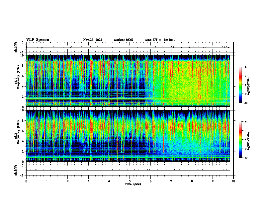Screen dimensions: 263x203
Task: Click the "4" kHz tick of ch.2 spectrogram
Action: coord(23,141)
